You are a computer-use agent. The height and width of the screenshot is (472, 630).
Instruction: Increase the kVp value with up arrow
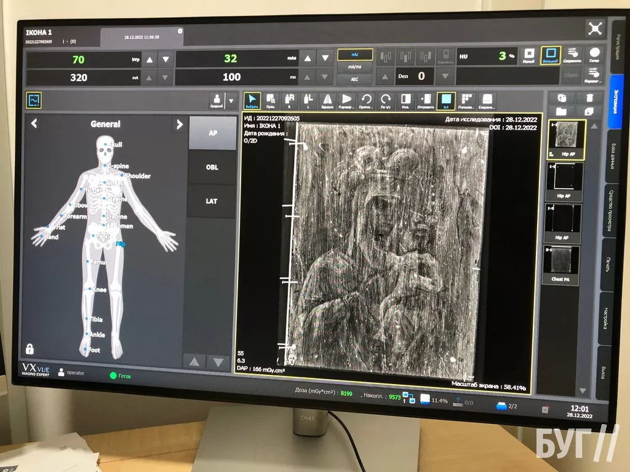150,59
